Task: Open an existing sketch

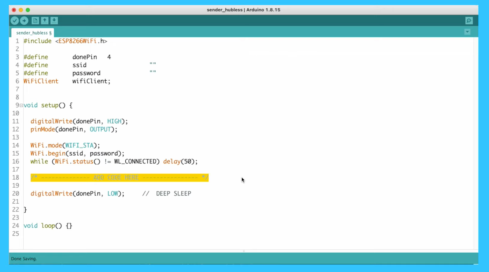Action: click(44, 20)
